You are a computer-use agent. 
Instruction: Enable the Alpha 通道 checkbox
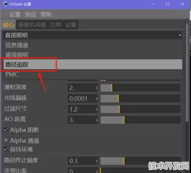(x=6, y=140)
